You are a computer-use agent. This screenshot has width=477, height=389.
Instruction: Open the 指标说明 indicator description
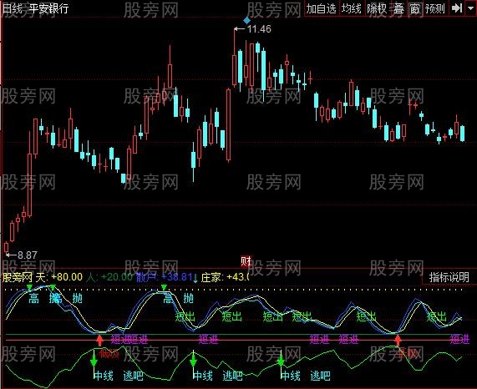[x=449, y=277]
